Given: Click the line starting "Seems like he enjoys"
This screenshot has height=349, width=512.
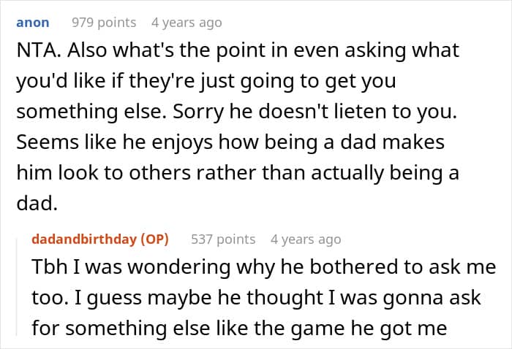Looking at the screenshot, I should 230,142.
